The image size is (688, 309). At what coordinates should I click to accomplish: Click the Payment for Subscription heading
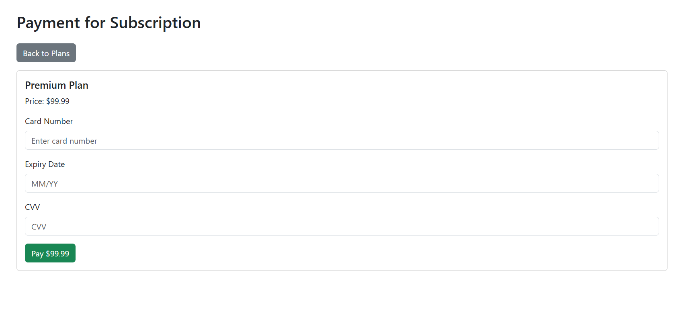coord(109,23)
